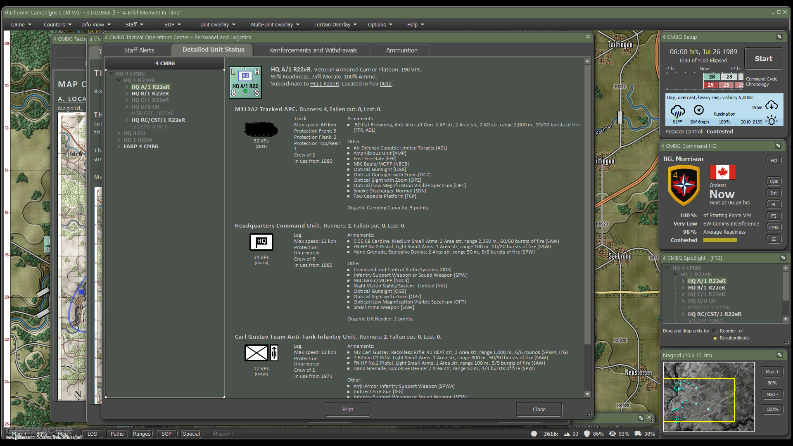Image resolution: width=793 pixels, height=446 pixels.
Task: Click the Carl Gustav infantry unit symbol
Action: pos(256,353)
